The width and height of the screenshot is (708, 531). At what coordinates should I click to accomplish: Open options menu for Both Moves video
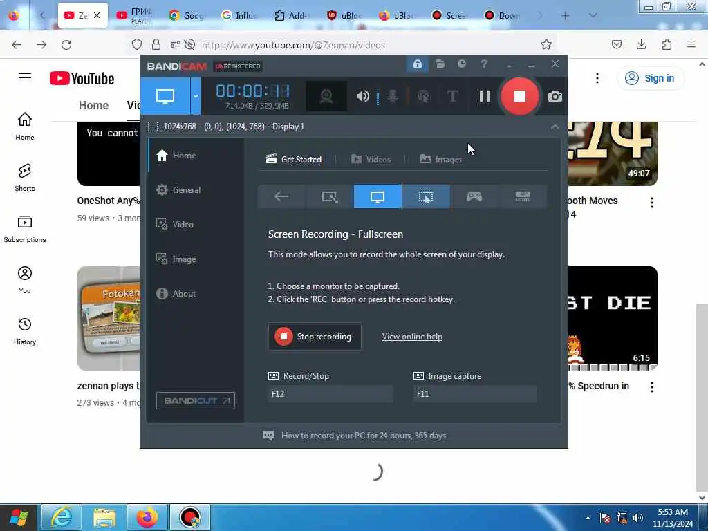pos(651,203)
